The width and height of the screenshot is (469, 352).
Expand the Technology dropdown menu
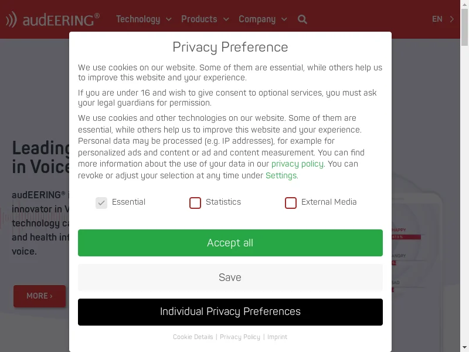144,19
